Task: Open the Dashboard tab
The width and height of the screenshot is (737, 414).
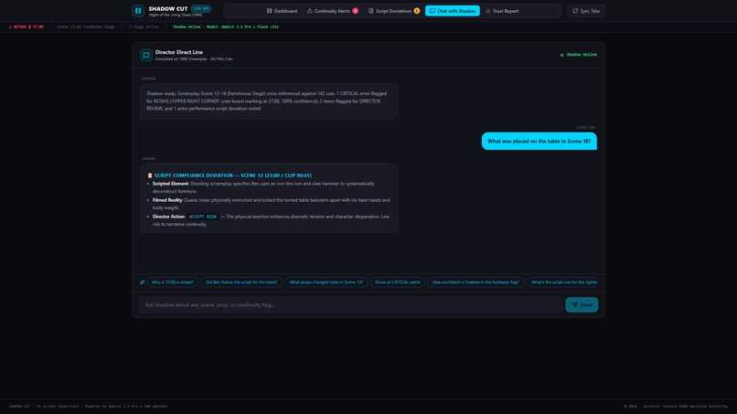Action: click(282, 11)
